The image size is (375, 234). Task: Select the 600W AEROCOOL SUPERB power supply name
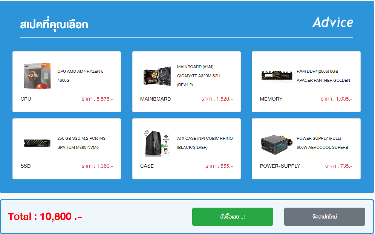coord(322,143)
